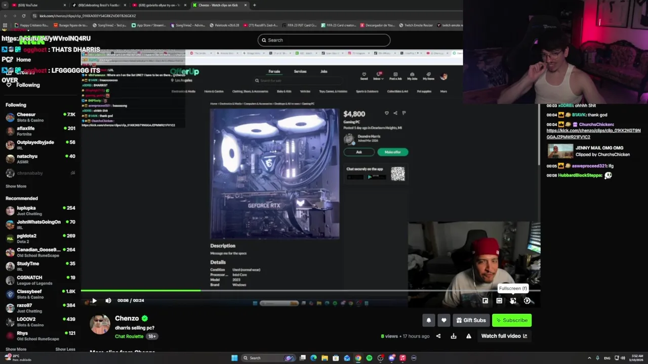Go to Home in sidebar

(x=23, y=60)
